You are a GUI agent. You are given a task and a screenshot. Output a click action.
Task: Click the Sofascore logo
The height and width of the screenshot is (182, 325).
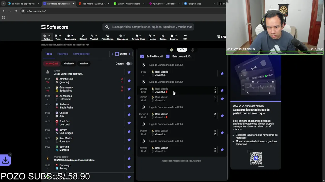click(x=55, y=27)
